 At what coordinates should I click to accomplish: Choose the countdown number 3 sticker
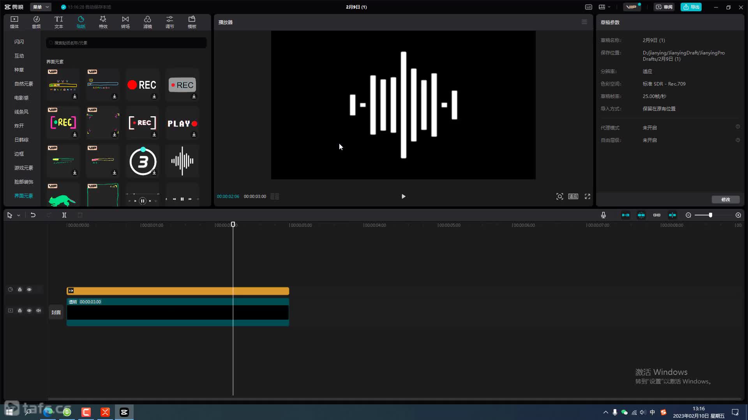pos(142,161)
